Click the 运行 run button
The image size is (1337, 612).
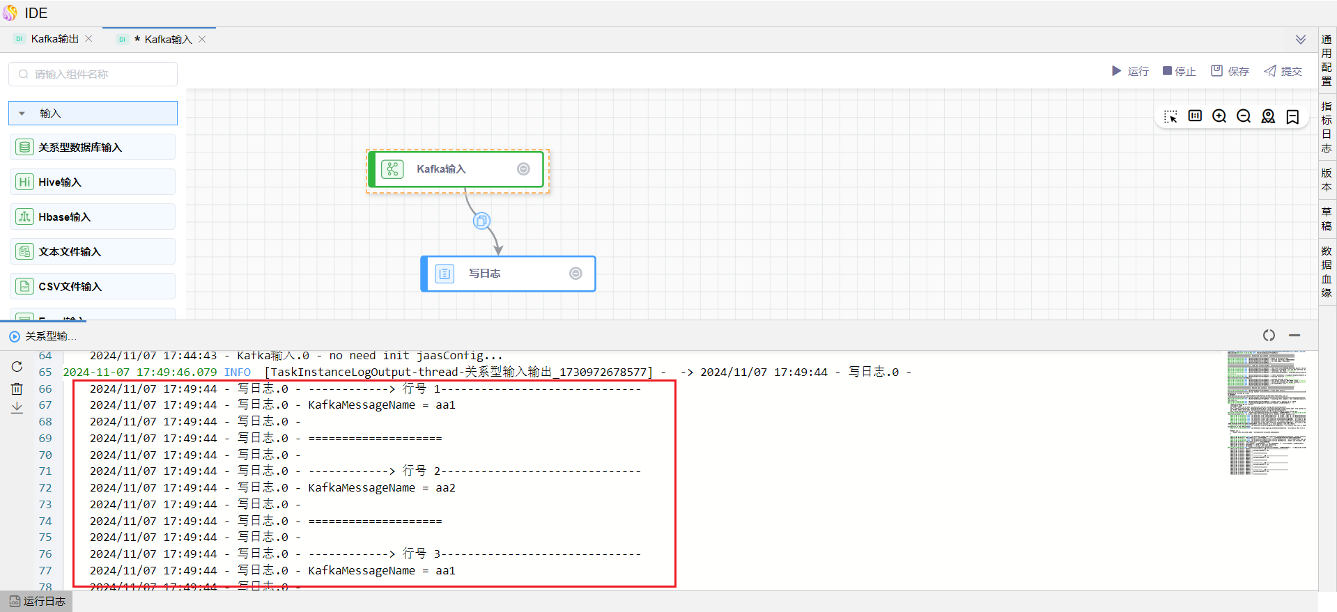click(x=1130, y=71)
